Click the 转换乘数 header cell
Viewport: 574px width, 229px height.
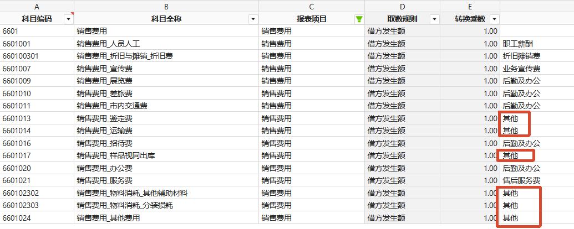click(470, 19)
